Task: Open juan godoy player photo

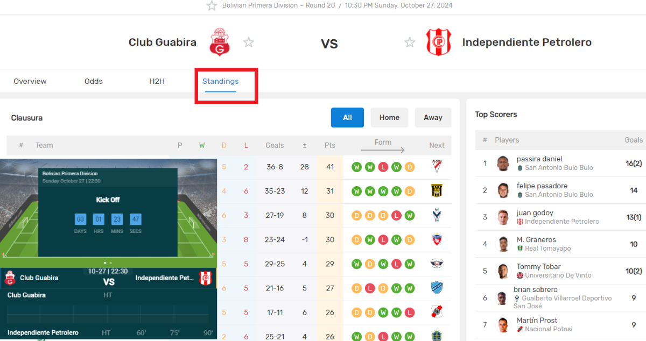Action: tap(503, 217)
